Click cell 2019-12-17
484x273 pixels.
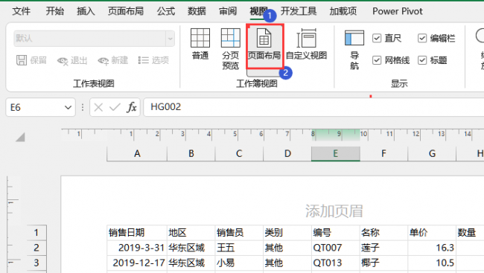click(x=137, y=263)
